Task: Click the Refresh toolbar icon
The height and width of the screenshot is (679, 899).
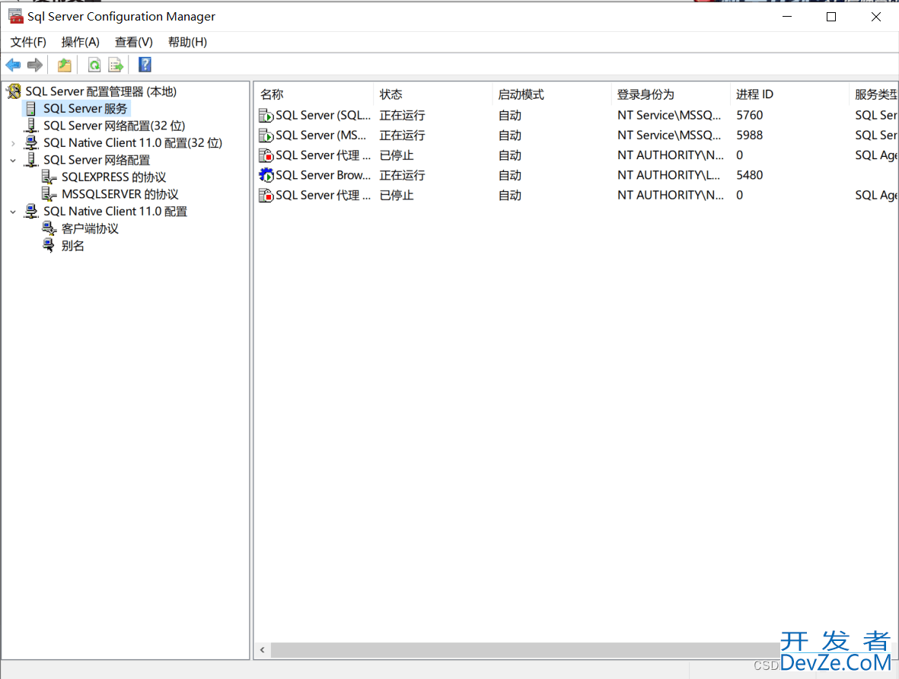Action: point(94,65)
